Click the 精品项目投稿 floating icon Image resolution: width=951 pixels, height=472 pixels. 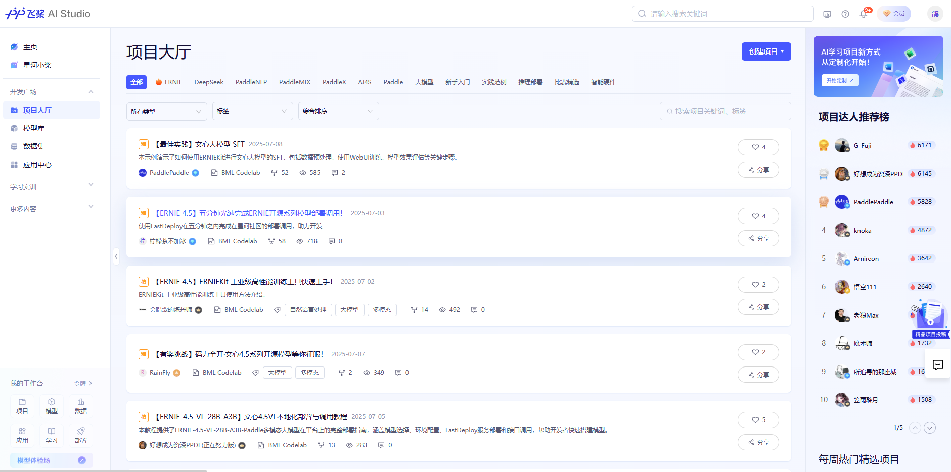(x=930, y=319)
